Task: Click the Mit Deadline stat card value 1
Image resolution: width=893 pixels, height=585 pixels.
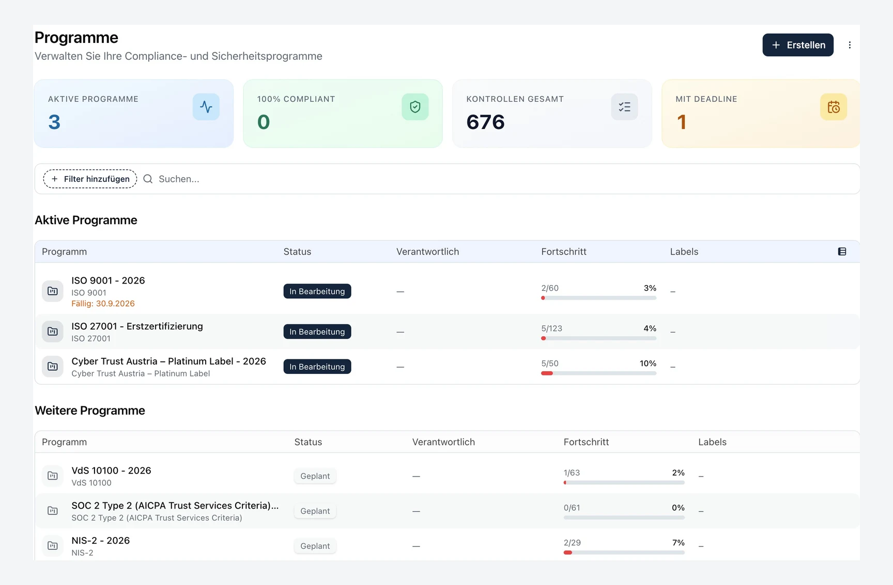Action: (682, 122)
